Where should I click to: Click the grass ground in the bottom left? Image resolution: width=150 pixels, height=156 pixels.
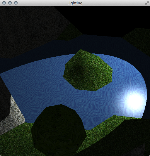15,143
